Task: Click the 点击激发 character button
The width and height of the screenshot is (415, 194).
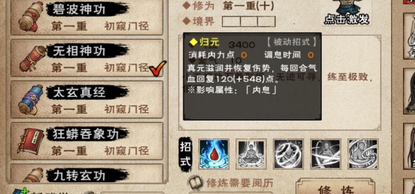Action: click(347, 12)
